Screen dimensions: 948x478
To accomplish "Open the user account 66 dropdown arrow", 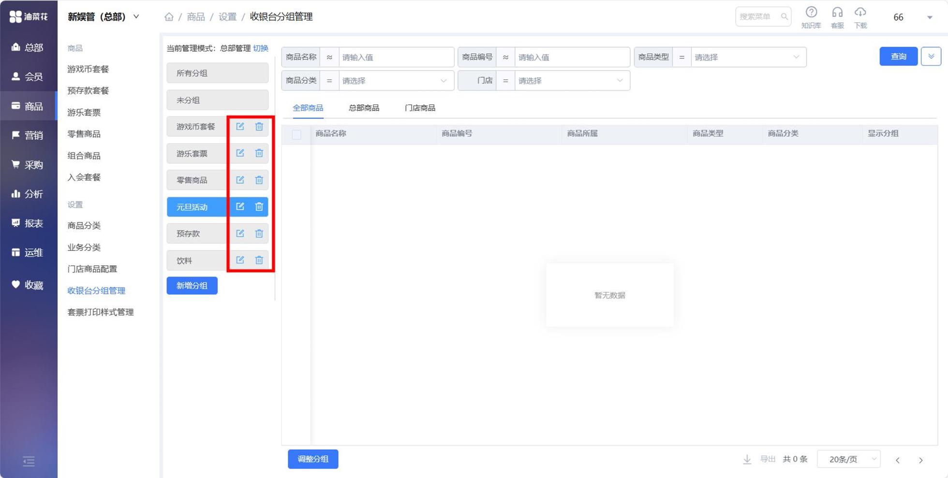I will tap(930, 17).
